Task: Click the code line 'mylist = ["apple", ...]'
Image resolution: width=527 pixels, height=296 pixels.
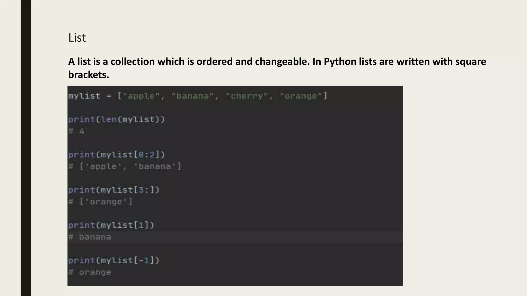Action: tap(198, 96)
